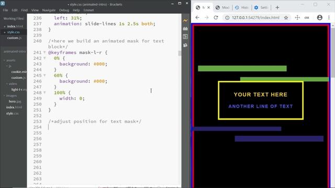
Task: Open the View menu in Brackets
Action: [x=35, y=10]
